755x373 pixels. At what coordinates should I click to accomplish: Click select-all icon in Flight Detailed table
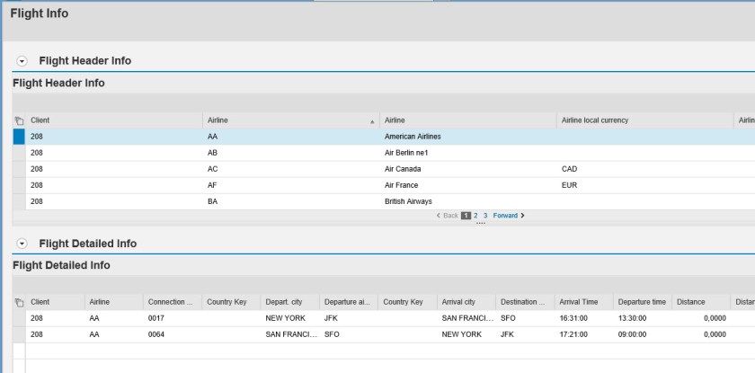19,302
